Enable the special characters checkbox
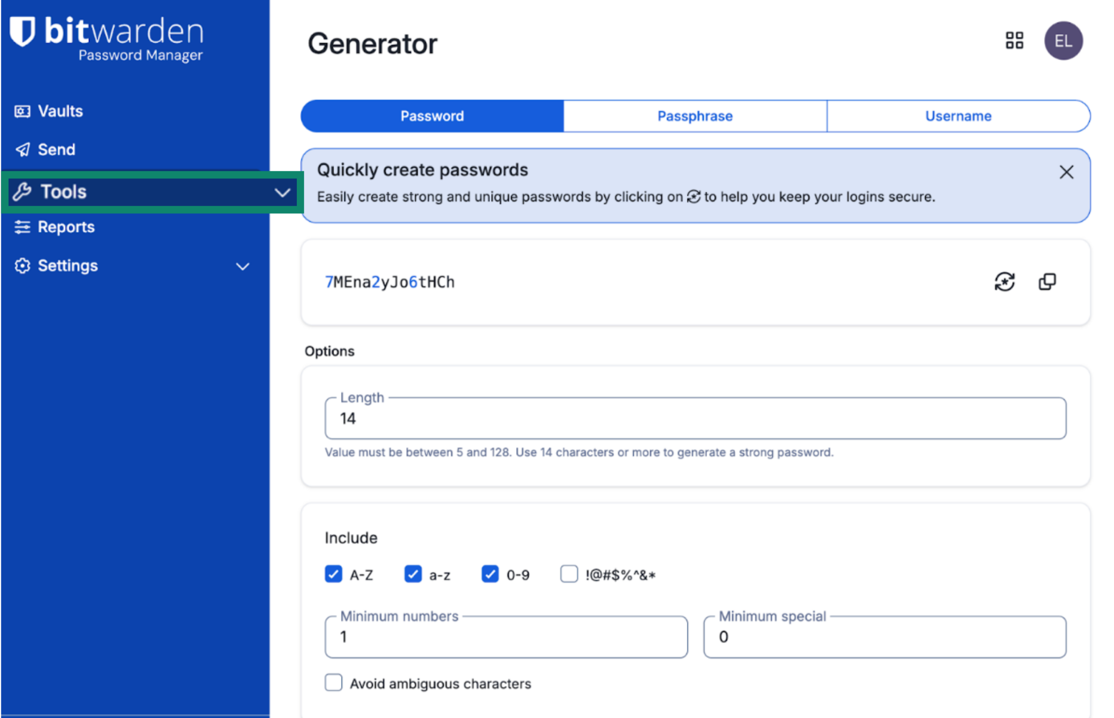Screen dimensions: 1114x718 tap(569, 574)
